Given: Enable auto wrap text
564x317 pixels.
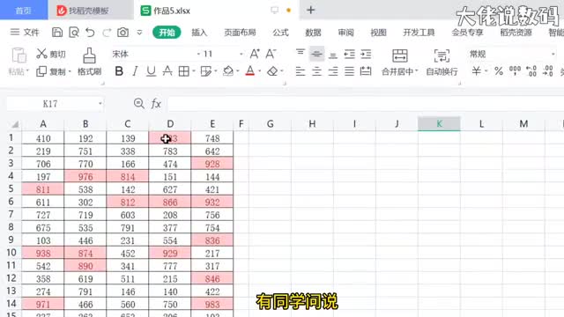Looking at the screenshot, I should [442, 63].
